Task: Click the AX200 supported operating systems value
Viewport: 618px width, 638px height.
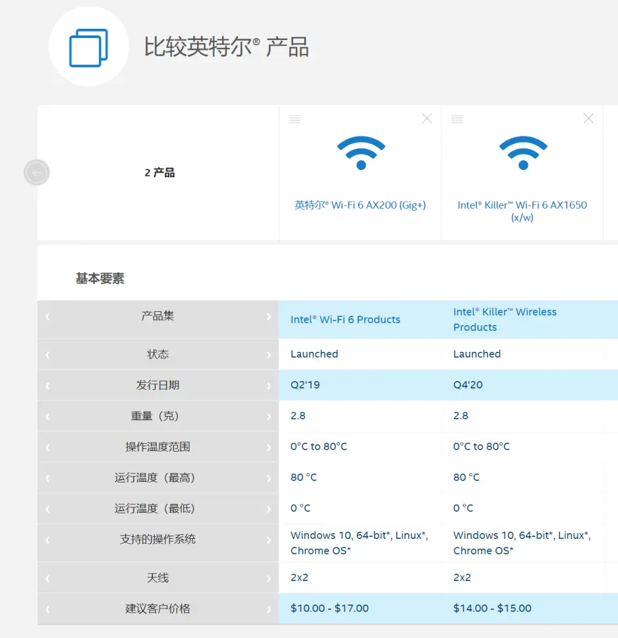Action: [360, 543]
